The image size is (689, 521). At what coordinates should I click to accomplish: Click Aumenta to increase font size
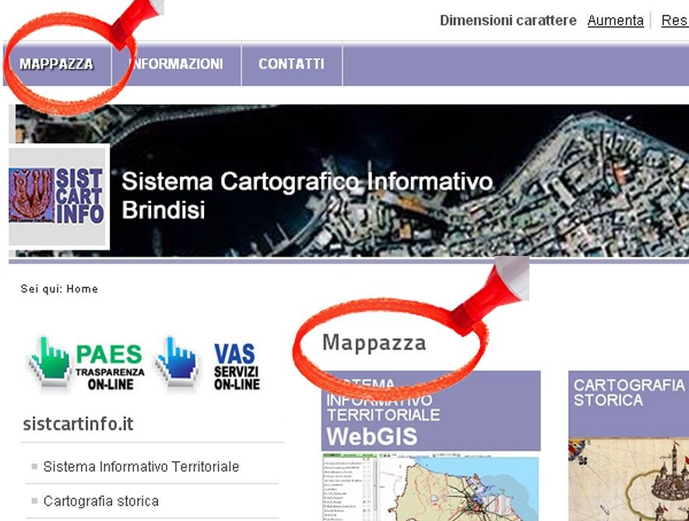[x=615, y=20]
